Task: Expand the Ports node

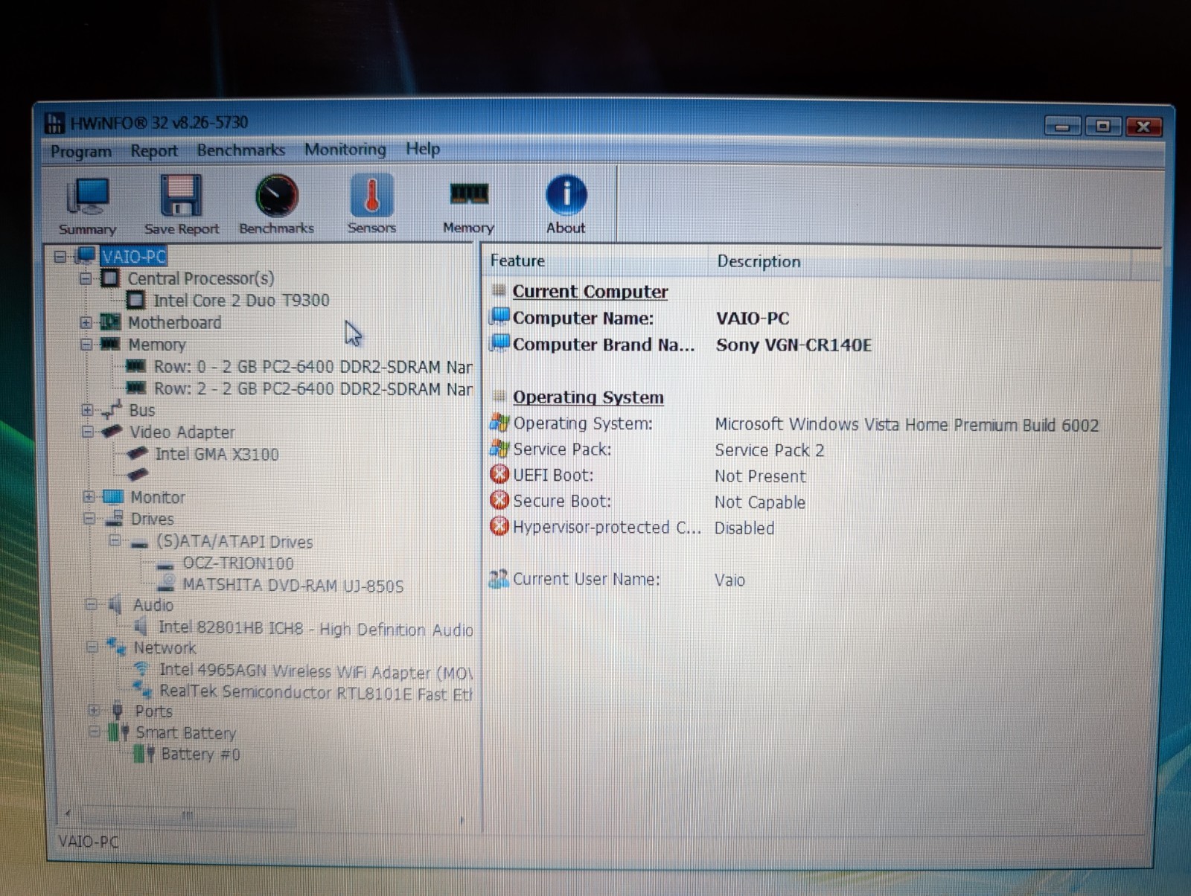Action: pos(93,710)
